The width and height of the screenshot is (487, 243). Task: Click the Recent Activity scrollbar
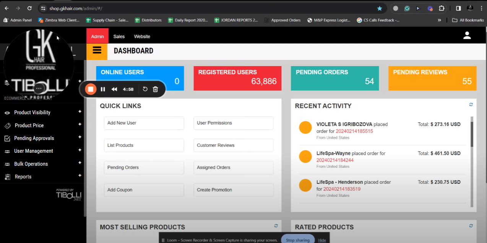[472, 134]
